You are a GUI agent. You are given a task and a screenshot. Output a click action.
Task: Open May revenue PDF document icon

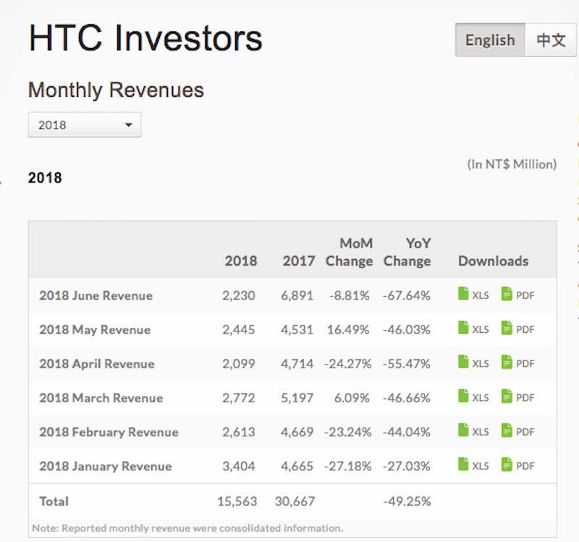(x=507, y=328)
